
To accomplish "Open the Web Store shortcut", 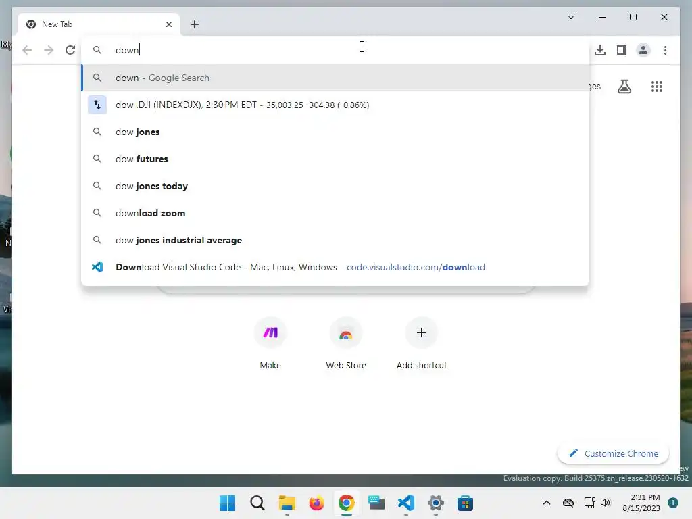I will coord(346,343).
